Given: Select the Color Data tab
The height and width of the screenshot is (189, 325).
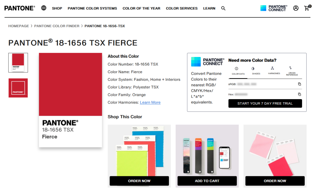Looking at the screenshot, I should pyautogui.click(x=238, y=71).
